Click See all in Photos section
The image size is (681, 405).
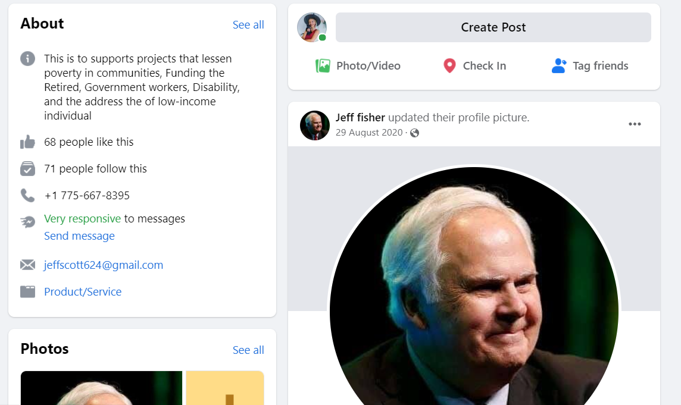pos(248,350)
